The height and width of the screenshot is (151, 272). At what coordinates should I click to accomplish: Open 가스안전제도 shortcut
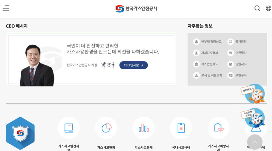206,64
